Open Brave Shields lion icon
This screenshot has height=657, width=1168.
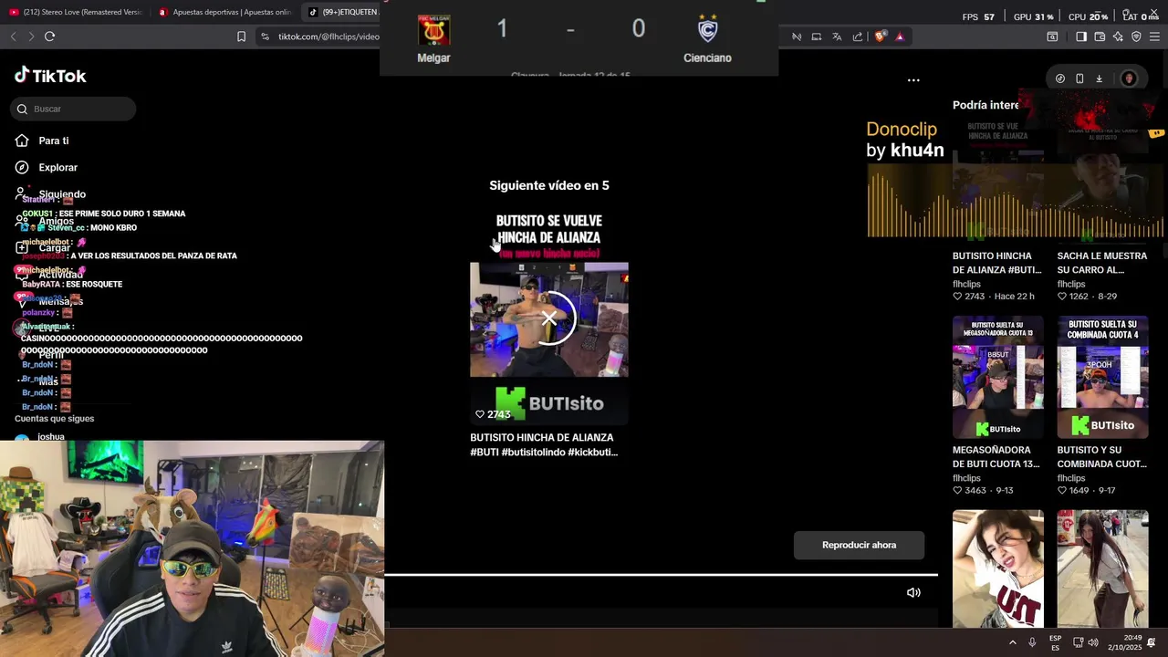tap(880, 36)
